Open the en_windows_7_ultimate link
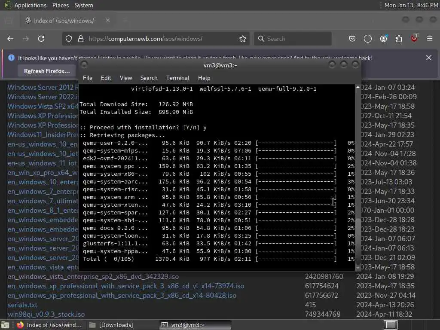This screenshot has height=330, width=440. pyautogui.click(x=43, y=201)
